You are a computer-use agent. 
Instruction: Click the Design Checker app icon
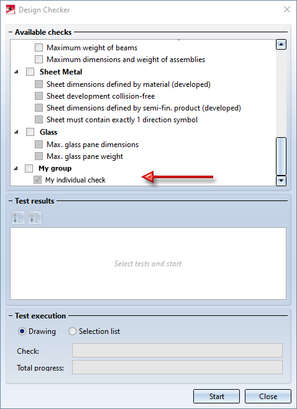click(10, 10)
